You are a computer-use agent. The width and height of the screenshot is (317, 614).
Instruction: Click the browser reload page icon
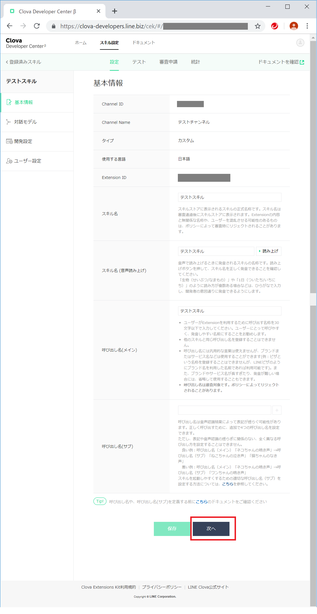[37, 26]
